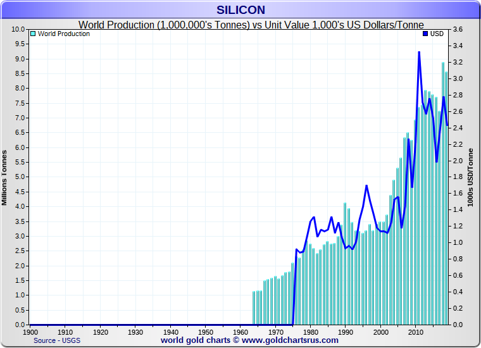
Task: Click the 'Millions Tonnes' left axis title
Action: tap(4, 178)
